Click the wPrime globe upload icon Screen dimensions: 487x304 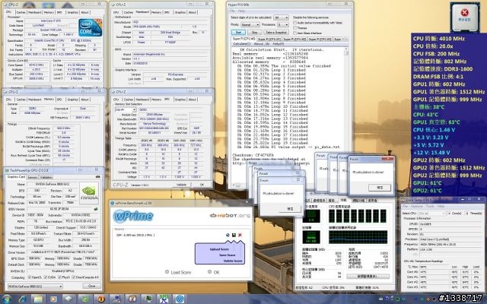point(228,235)
